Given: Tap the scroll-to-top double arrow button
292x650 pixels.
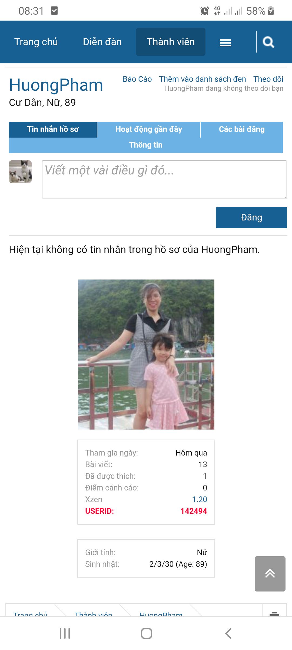Looking at the screenshot, I should pos(270,574).
